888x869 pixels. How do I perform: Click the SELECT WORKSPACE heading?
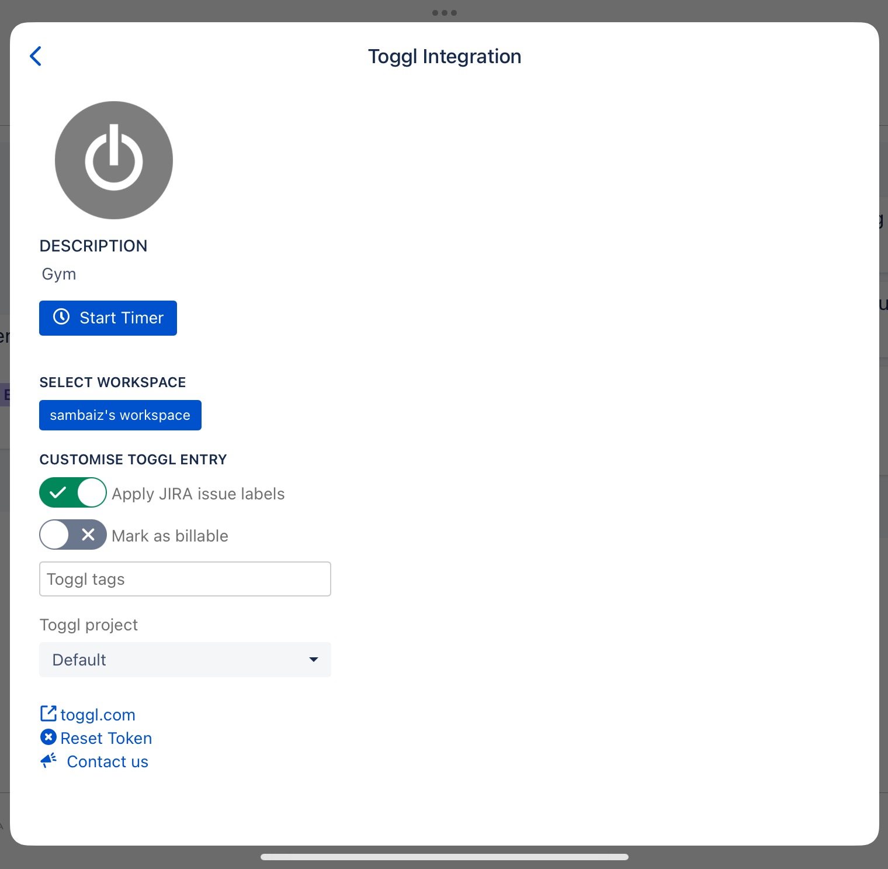[x=113, y=382]
